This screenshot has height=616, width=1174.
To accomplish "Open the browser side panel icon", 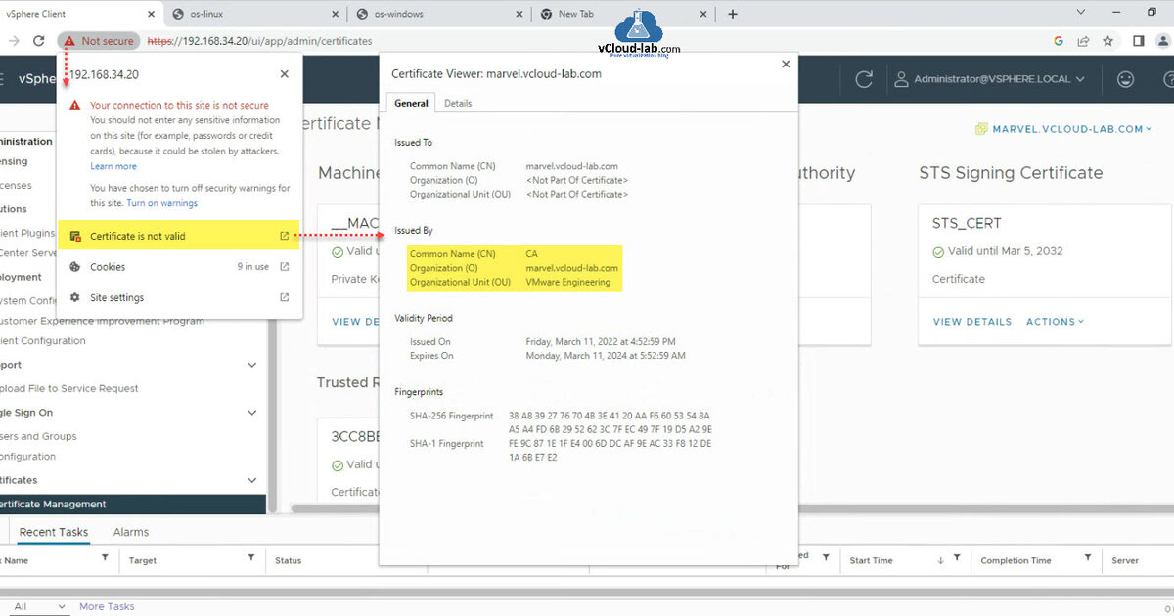I will (x=1139, y=41).
